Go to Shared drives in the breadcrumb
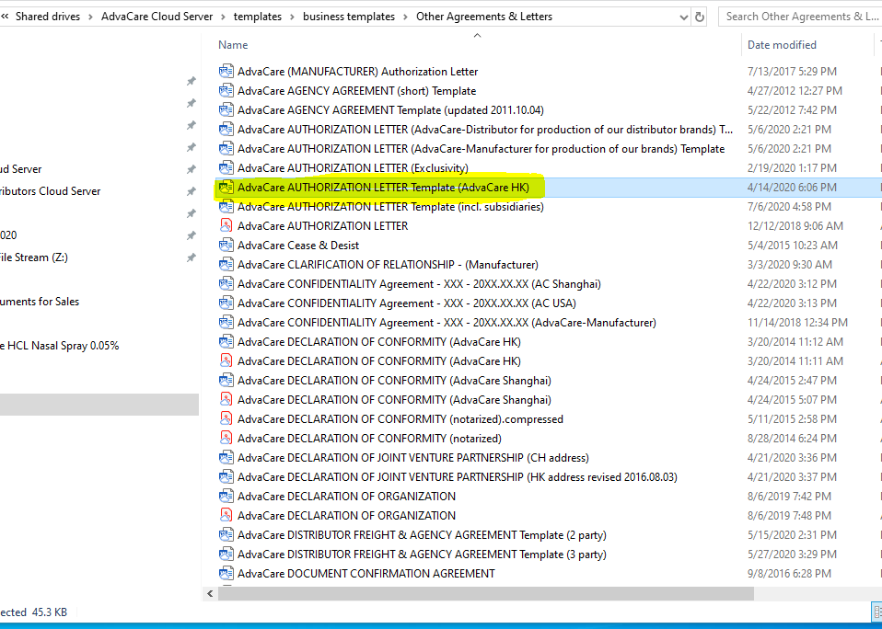This screenshot has height=629, width=882. pos(47,17)
